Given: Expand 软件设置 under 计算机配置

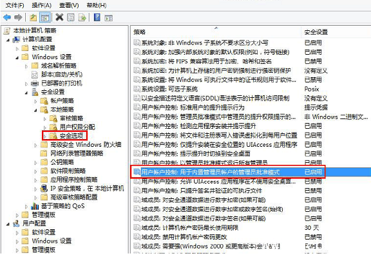Looking at the screenshot, I should pyautogui.click(x=17, y=49).
